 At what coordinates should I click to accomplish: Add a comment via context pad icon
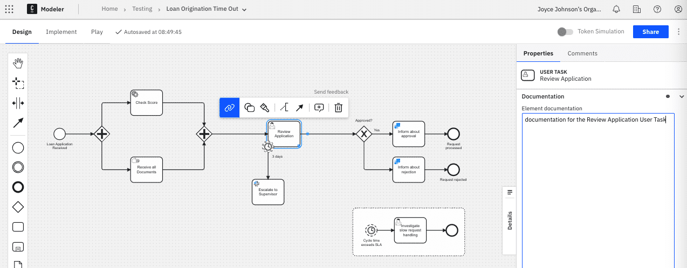tap(319, 108)
